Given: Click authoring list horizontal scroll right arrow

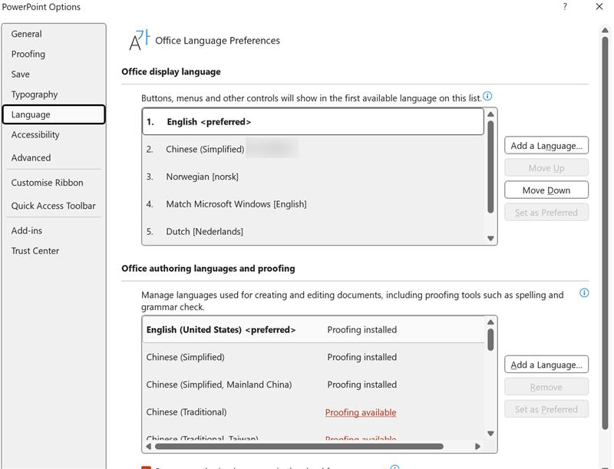Looking at the screenshot, I should pos(477,446).
